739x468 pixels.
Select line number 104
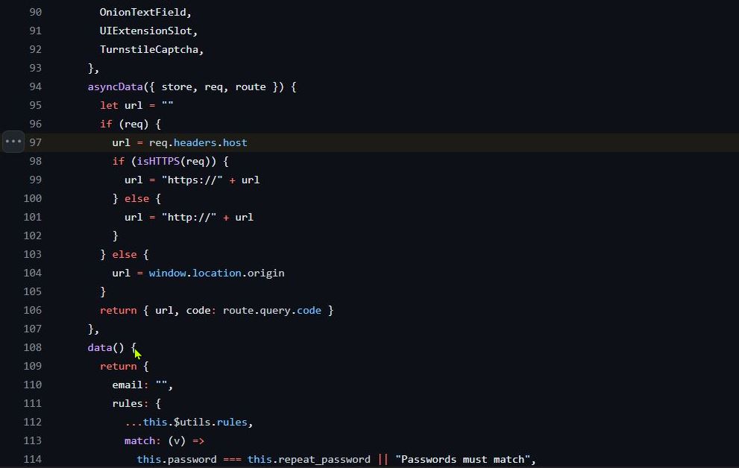(33, 273)
